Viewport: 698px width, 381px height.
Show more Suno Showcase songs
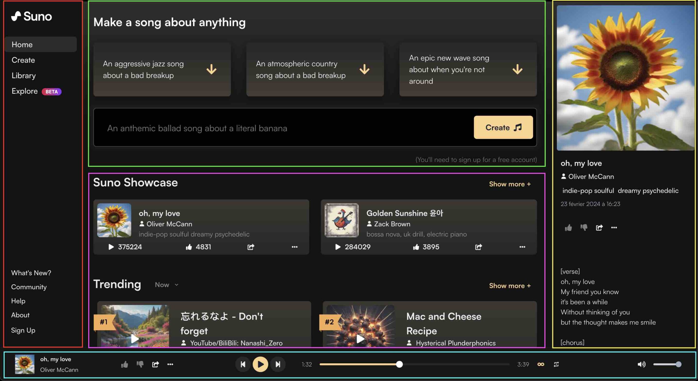click(510, 184)
